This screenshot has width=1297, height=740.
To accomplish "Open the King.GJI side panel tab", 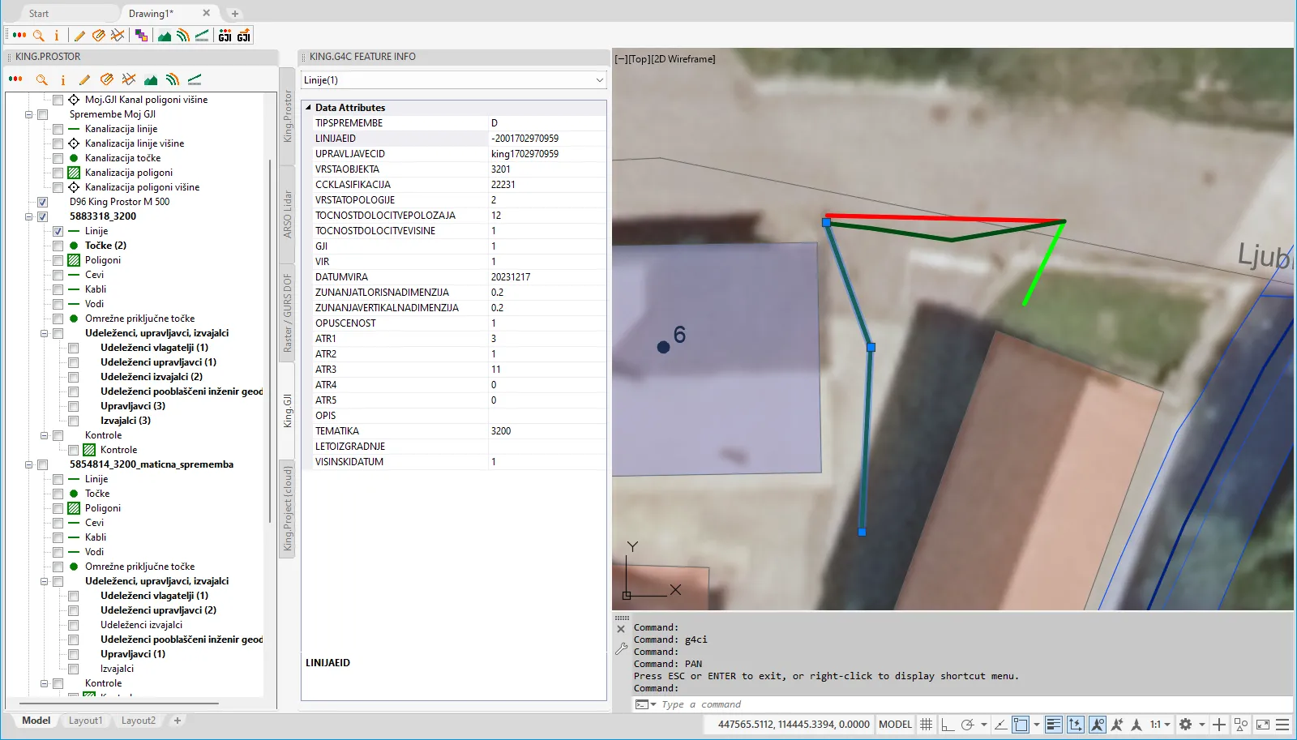I will (288, 411).
